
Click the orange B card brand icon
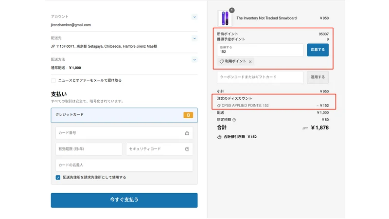[188, 115]
